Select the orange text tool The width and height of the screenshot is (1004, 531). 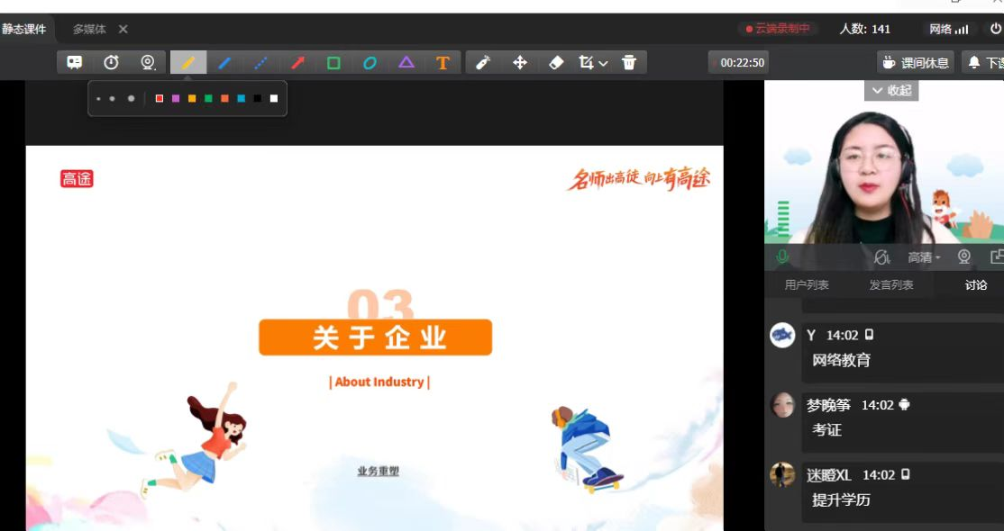coord(443,63)
